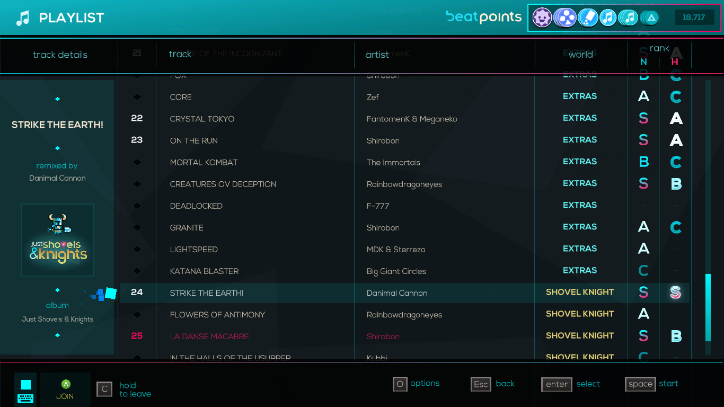This screenshot has width=724, height=407.
Task: Select the STRIKE THE EARTH! track row
Action: tap(405, 293)
